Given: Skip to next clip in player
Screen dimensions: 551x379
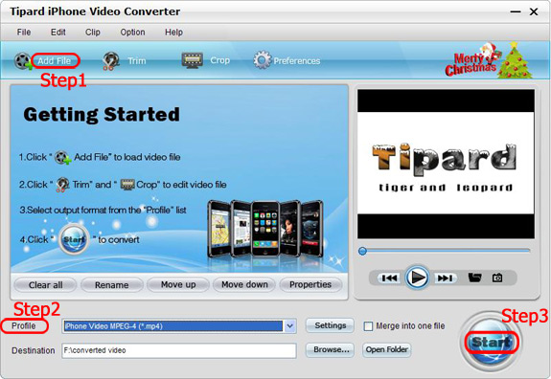Looking at the screenshot, I should click(x=445, y=279).
